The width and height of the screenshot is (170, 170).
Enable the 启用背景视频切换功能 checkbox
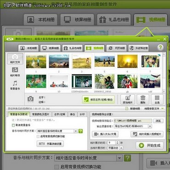pyautogui.click(x=38, y=136)
